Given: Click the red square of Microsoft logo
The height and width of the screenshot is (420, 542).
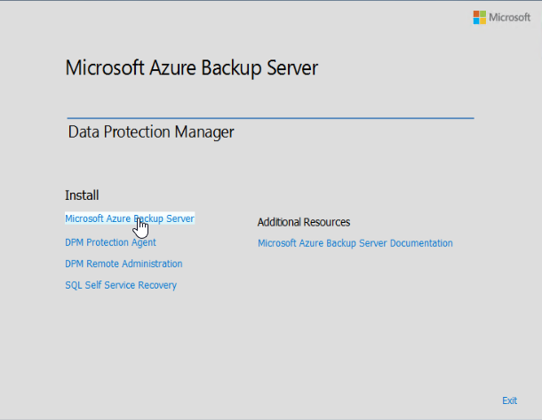Looking at the screenshot, I should click(475, 13).
